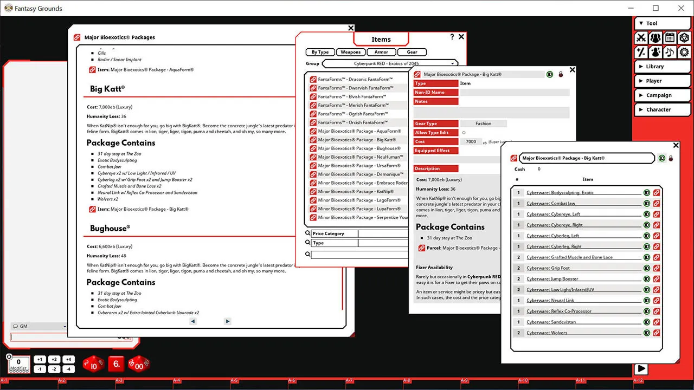Click the red d6 die
The image size is (694, 390).
[x=116, y=364]
